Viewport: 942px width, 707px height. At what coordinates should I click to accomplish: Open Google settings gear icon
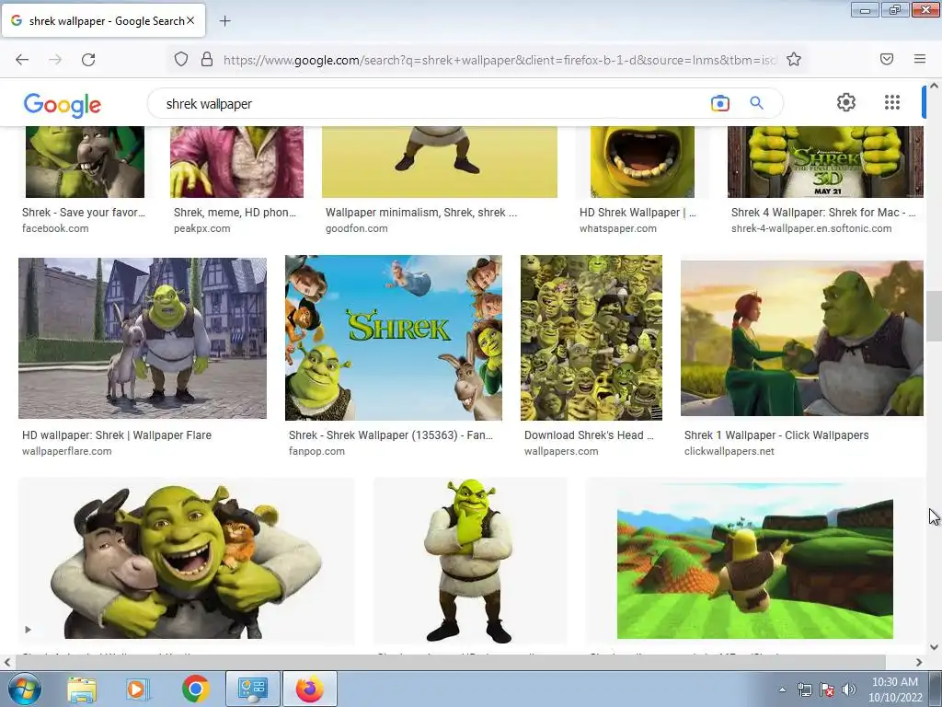click(x=846, y=102)
